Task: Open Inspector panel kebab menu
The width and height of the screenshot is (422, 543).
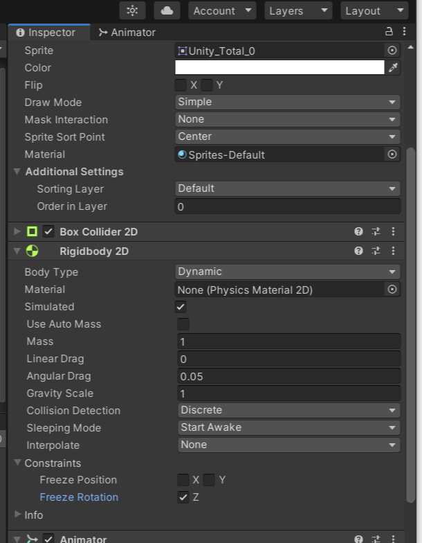Action: pos(404,32)
